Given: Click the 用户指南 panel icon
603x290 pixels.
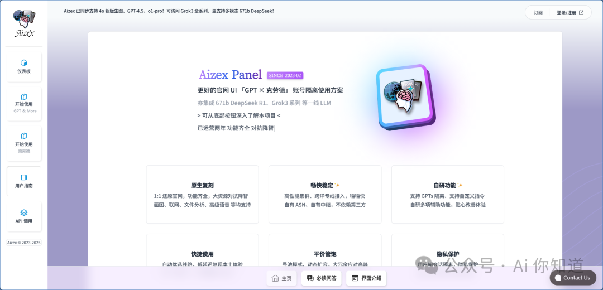Looking at the screenshot, I should (24, 177).
